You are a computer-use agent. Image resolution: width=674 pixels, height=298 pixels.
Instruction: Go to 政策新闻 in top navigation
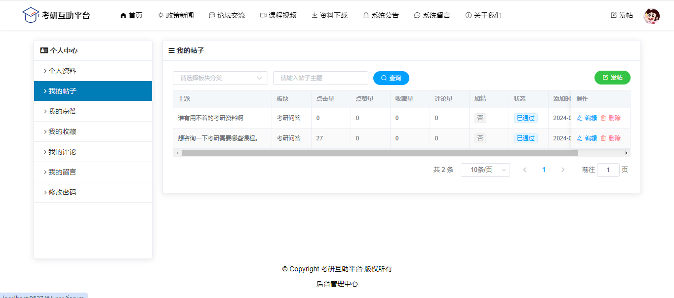176,15
